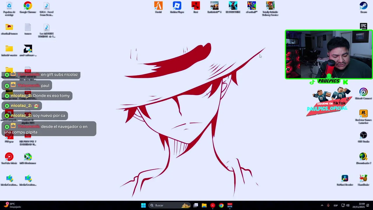Switch to Google Chrome in the taskbar
373x210 pixels.
click(x=221, y=205)
